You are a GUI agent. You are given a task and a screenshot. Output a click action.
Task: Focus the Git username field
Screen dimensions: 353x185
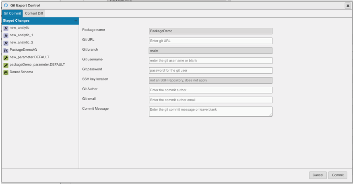pyautogui.click(x=211, y=61)
